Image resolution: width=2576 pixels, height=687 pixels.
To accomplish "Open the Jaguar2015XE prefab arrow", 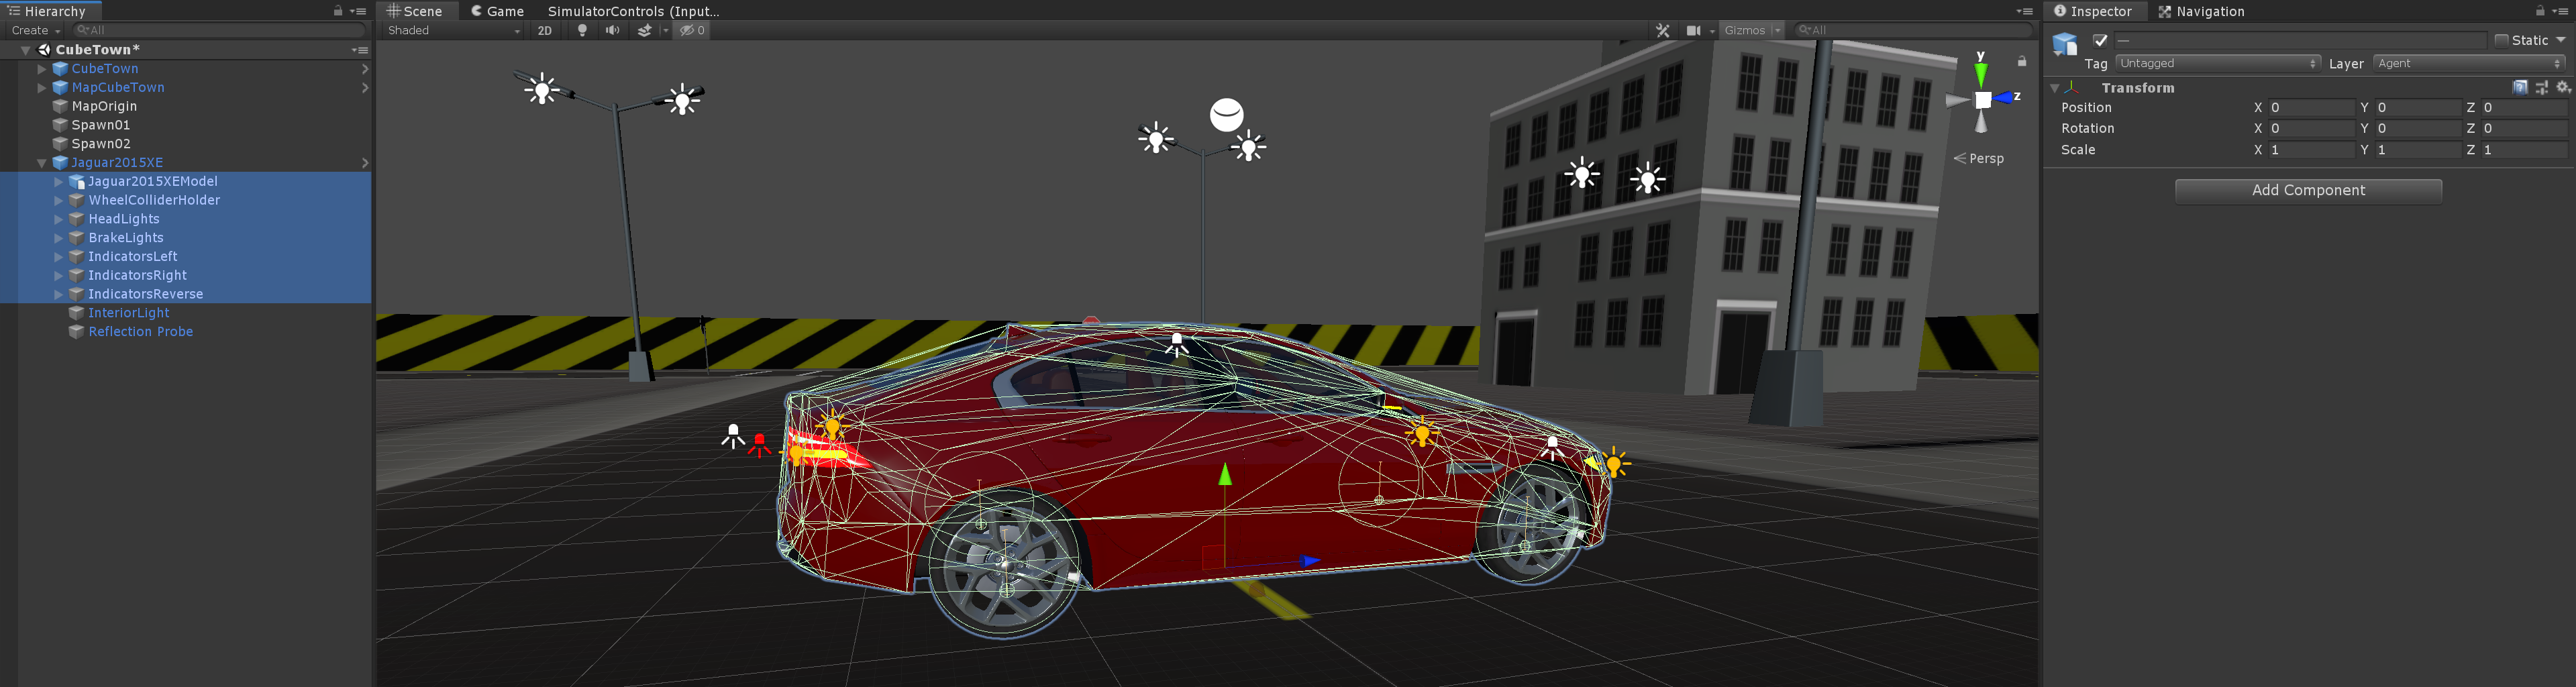I will (365, 163).
